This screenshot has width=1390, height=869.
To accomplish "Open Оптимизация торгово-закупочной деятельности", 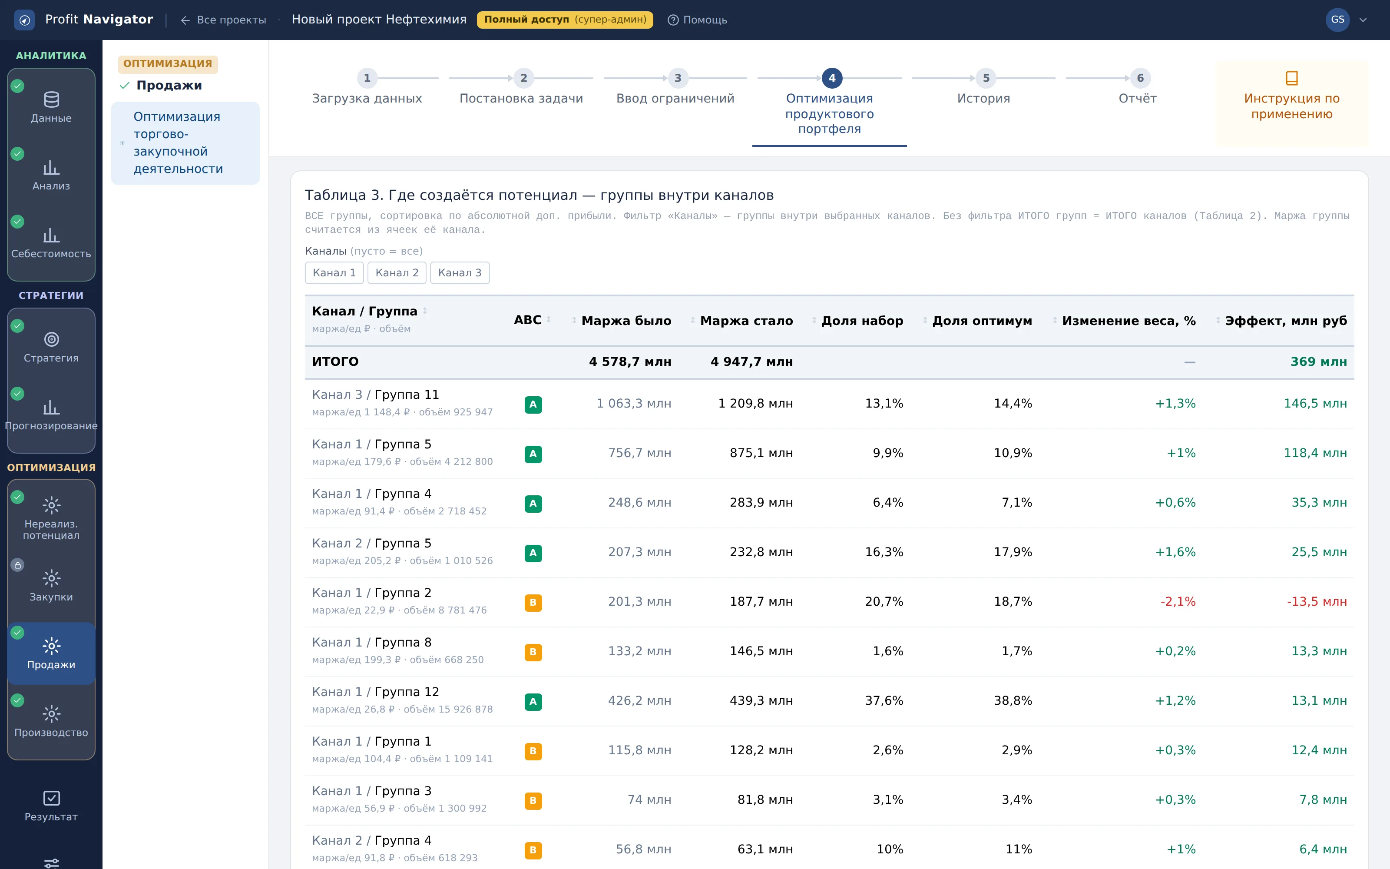I will point(185,143).
